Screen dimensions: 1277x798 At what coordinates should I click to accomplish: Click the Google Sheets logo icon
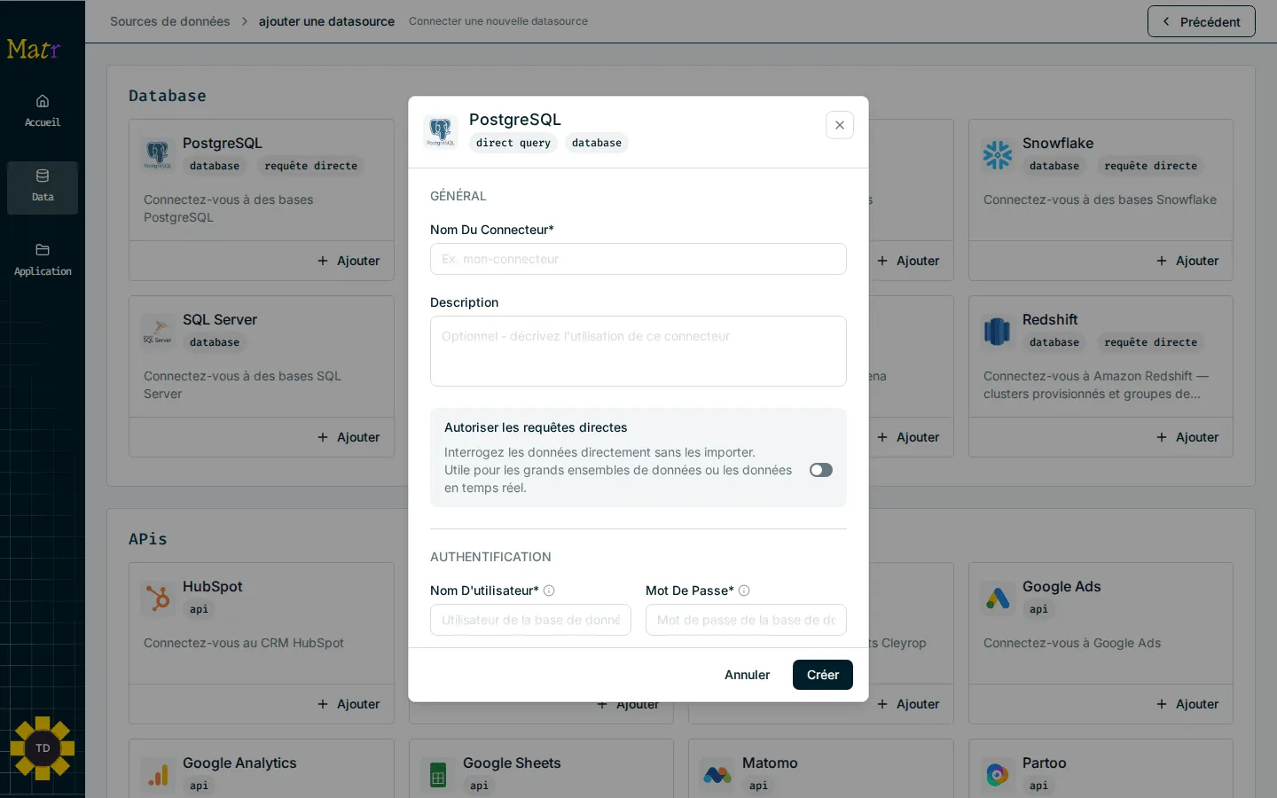click(438, 775)
